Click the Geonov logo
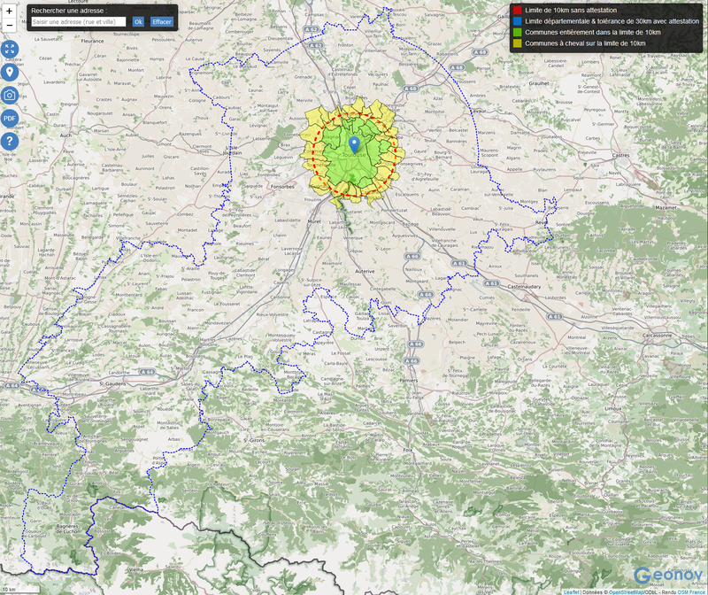Viewport: 708px width, 595px height. pyautogui.click(x=668, y=576)
